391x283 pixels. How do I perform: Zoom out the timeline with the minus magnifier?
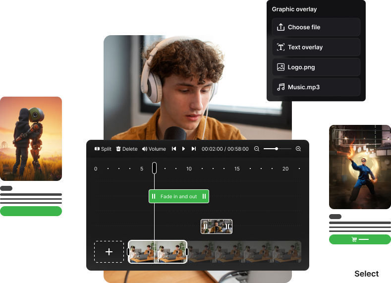click(257, 149)
